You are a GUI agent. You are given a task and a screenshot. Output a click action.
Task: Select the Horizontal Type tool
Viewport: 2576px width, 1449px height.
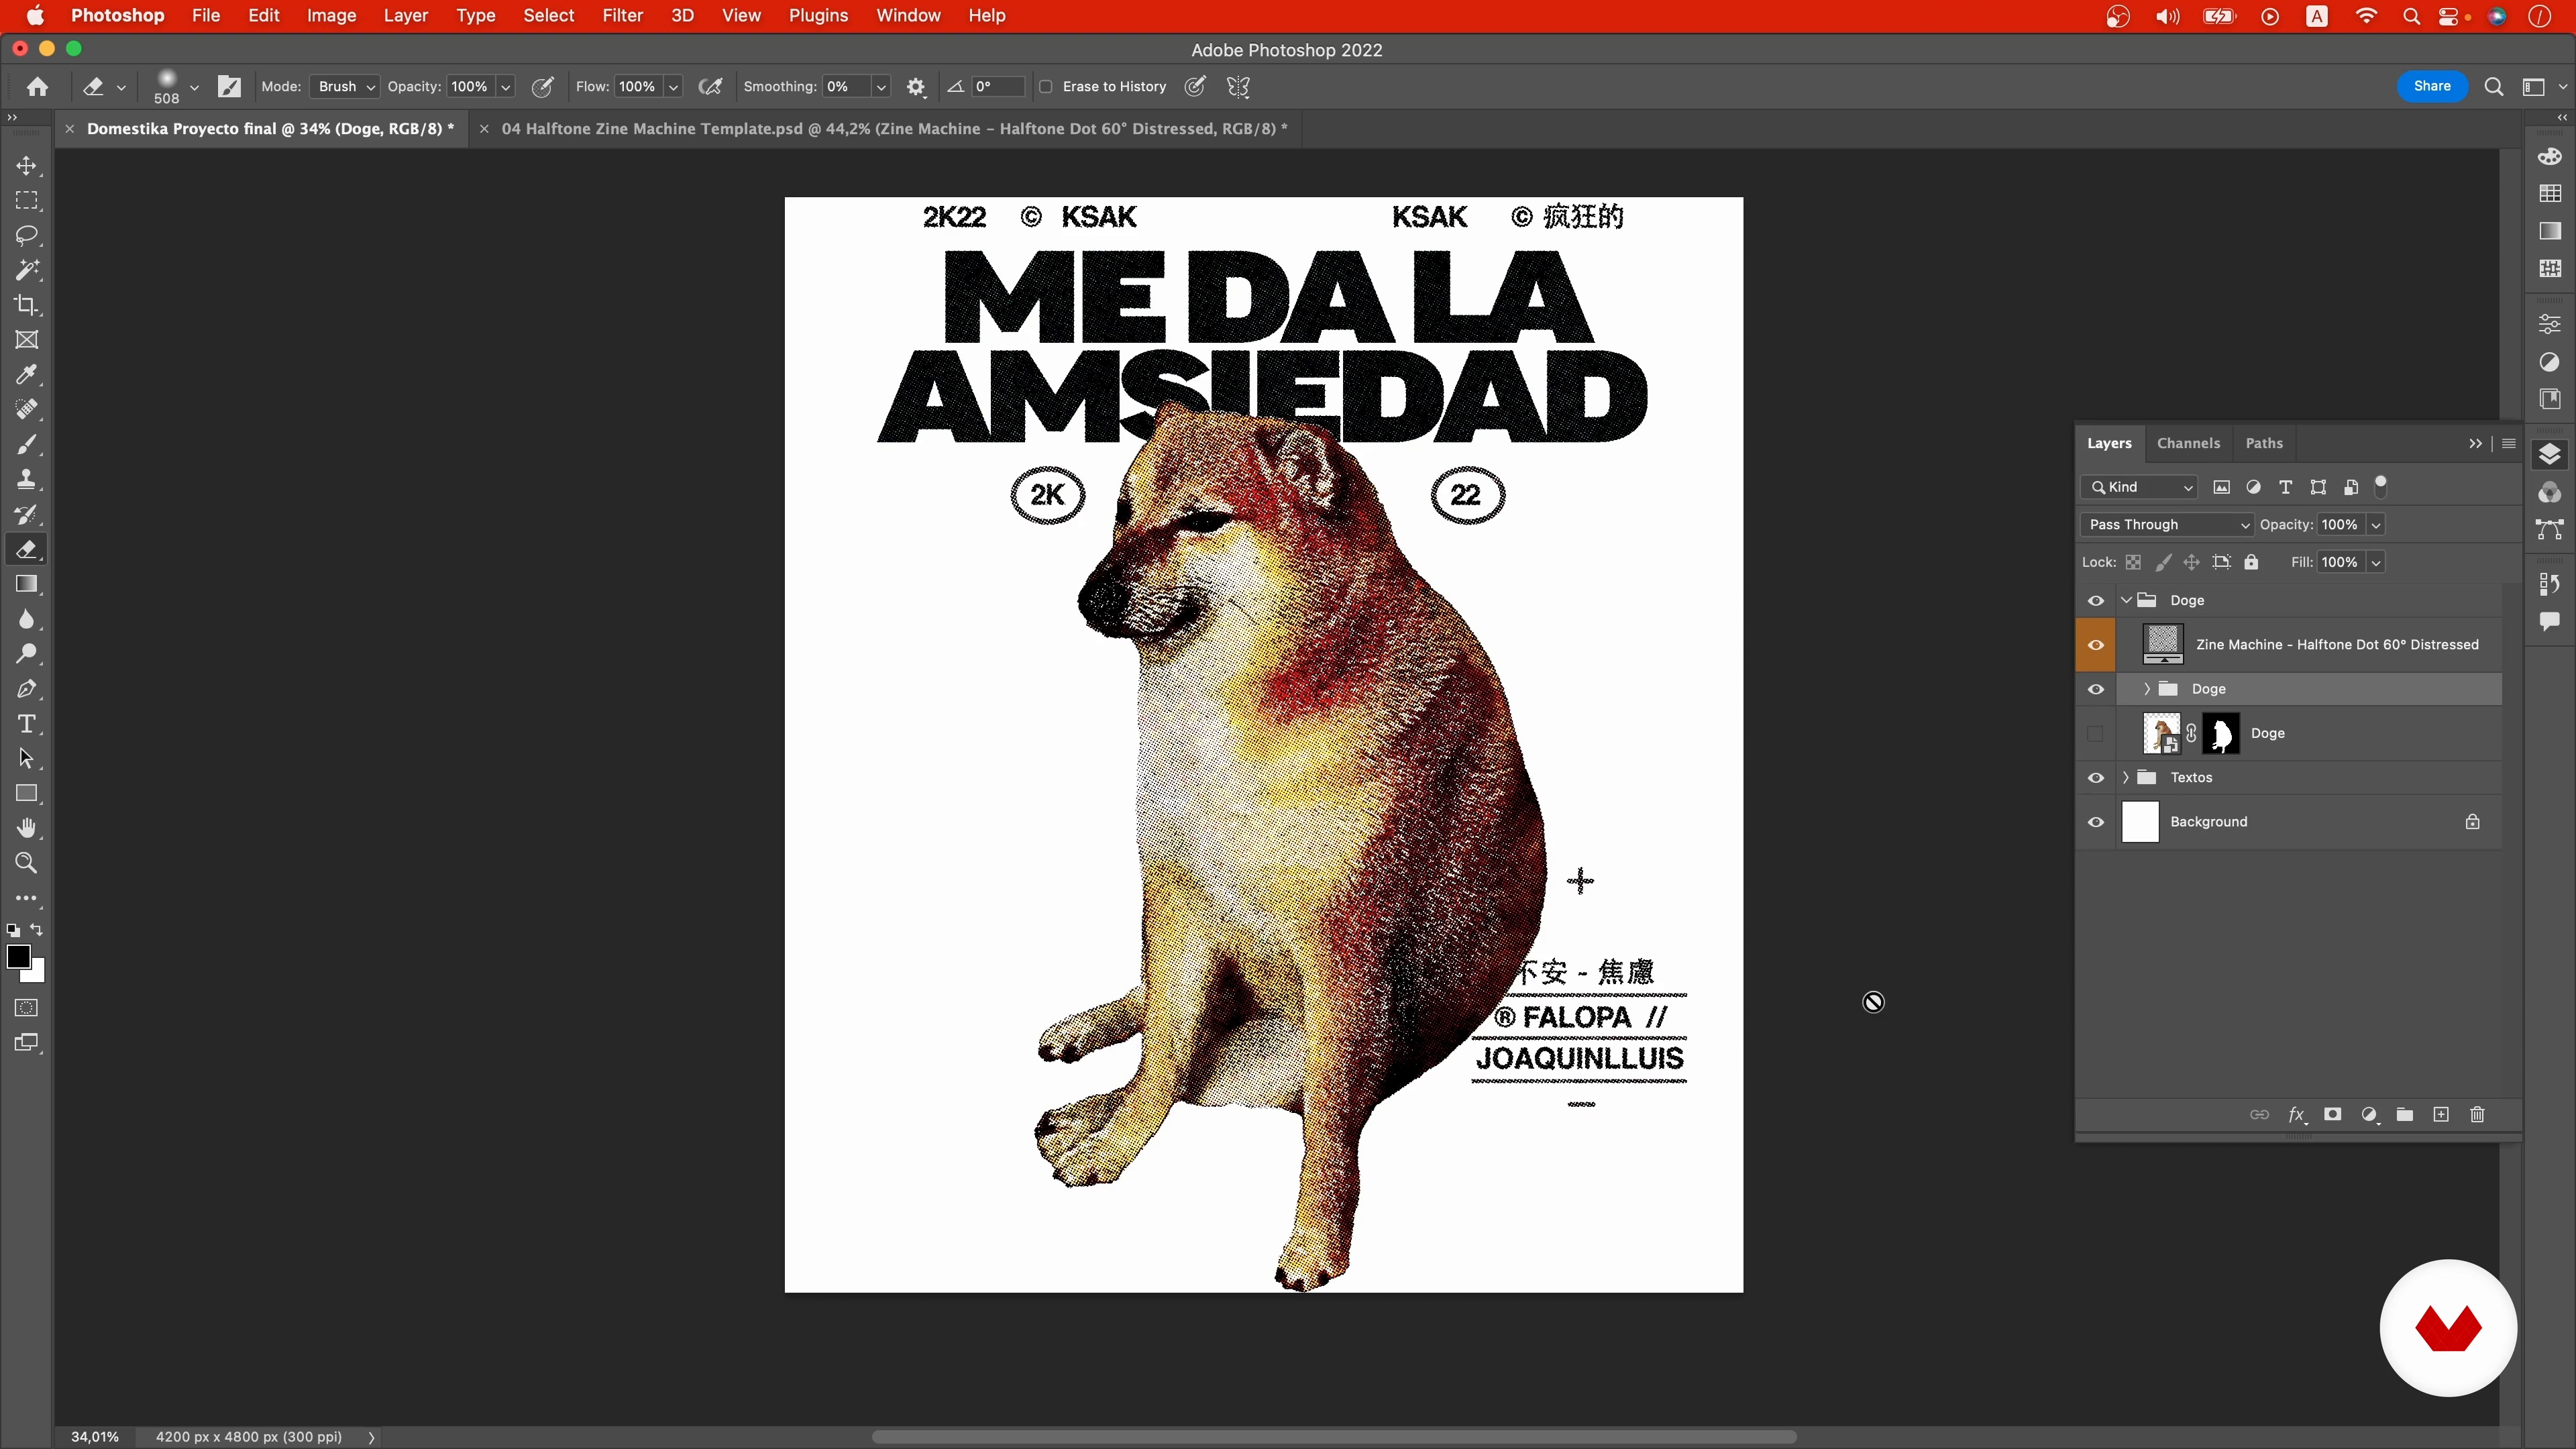[x=27, y=724]
